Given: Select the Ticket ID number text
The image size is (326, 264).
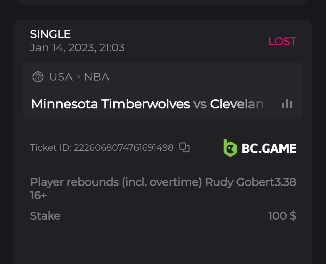Looking at the screenshot, I should coord(123,147).
